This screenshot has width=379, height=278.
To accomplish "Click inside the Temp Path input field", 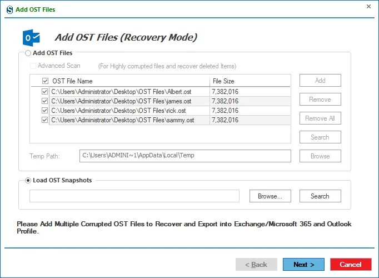I will [185, 156].
